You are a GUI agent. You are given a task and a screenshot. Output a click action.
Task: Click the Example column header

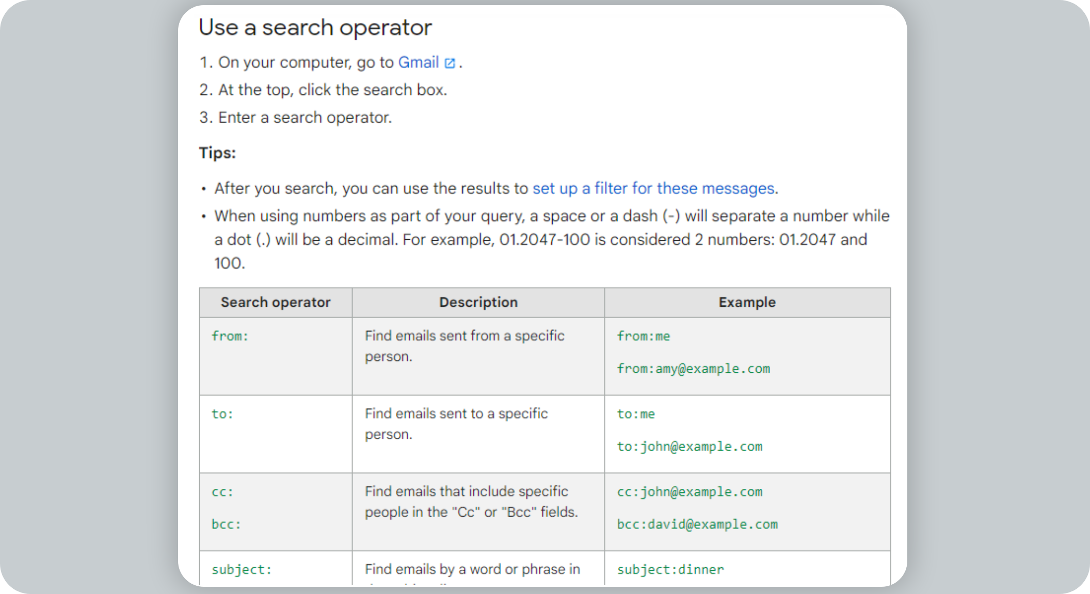[747, 302]
